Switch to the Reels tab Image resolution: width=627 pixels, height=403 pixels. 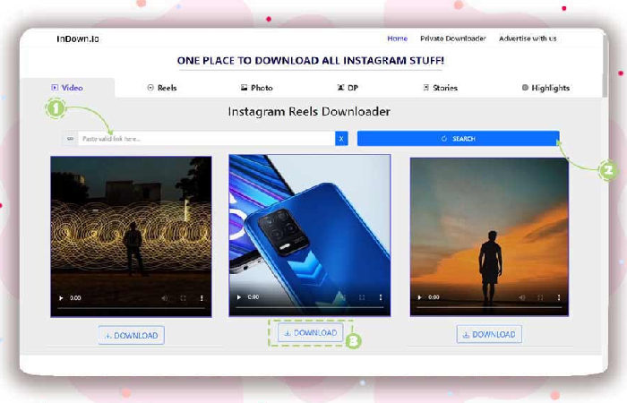[x=162, y=88]
